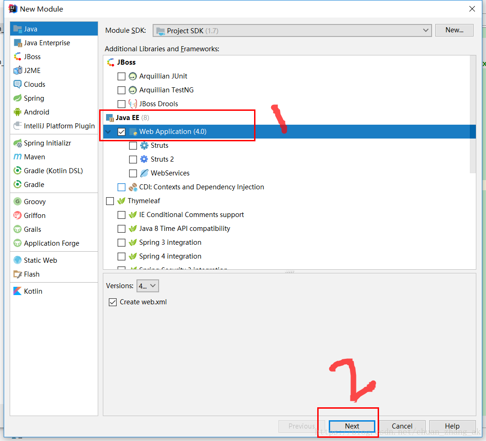Enable IE Conditional Comments support checkbox
The height and width of the screenshot is (441, 486).
[122, 215]
